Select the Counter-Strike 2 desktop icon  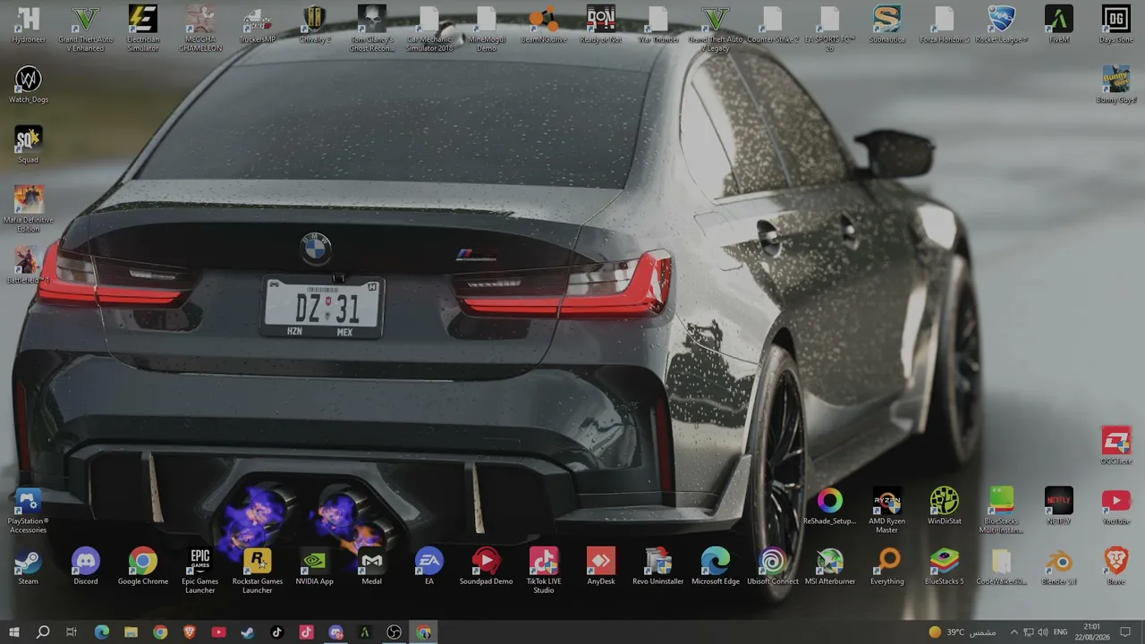773,25
